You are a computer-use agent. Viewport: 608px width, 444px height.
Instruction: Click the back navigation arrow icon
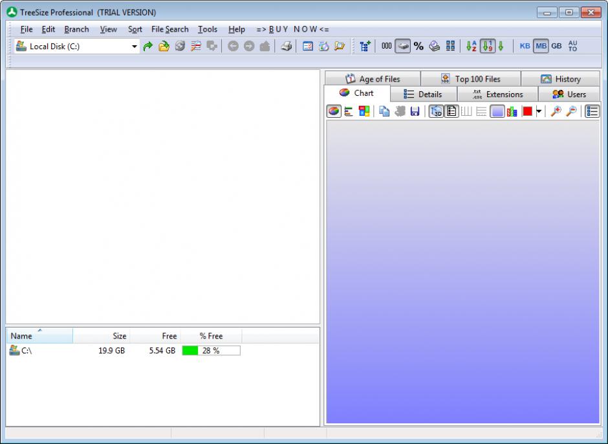click(233, 47)
